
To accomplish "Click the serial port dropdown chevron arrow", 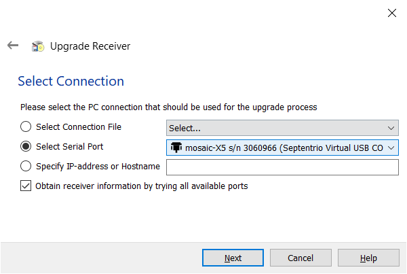I will click(x=391, y=148).
